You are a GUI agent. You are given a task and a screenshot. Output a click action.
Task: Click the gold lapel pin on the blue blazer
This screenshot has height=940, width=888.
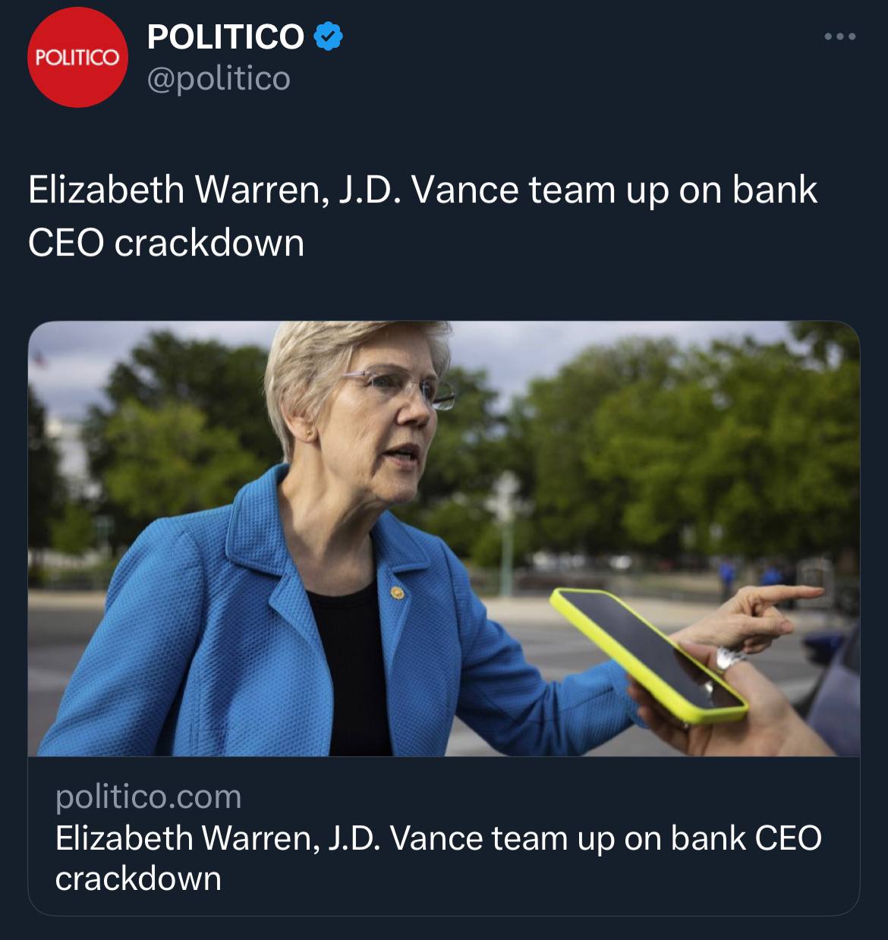coord(397,592)
